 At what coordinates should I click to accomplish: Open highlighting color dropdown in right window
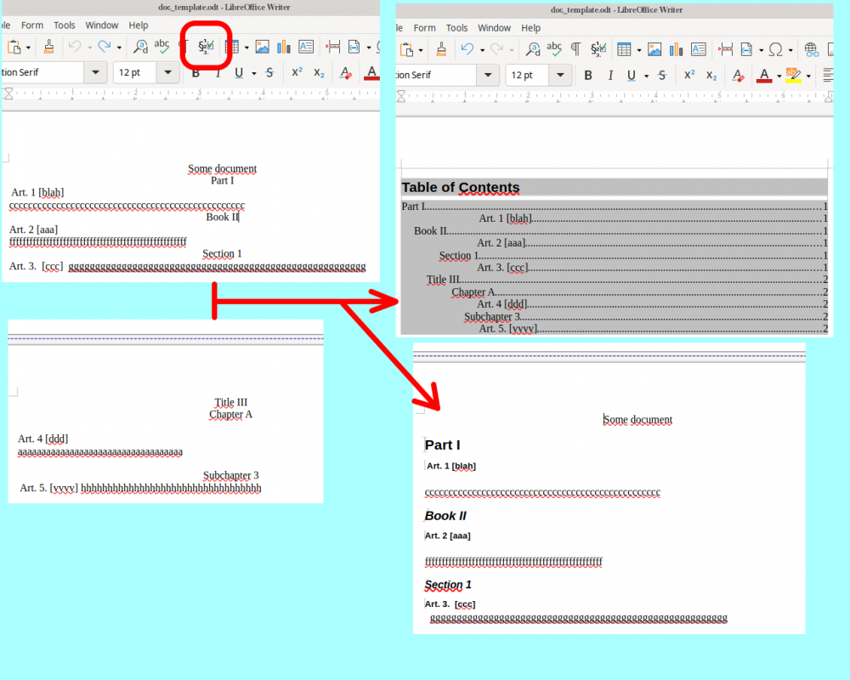(x=808, y=76)
